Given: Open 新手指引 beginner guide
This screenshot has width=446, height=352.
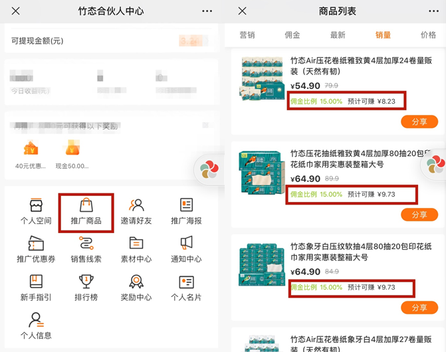Looking at the screenshot, I should [x=36, y=288].
